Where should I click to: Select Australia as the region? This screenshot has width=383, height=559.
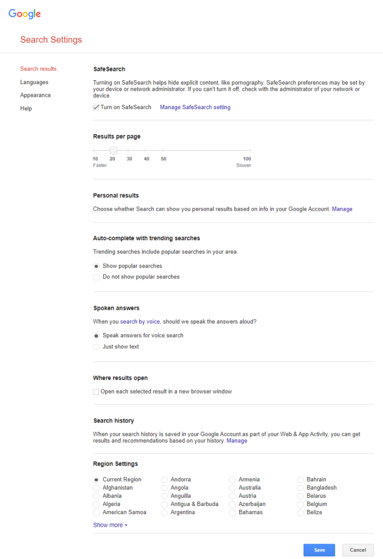point(232,487)
